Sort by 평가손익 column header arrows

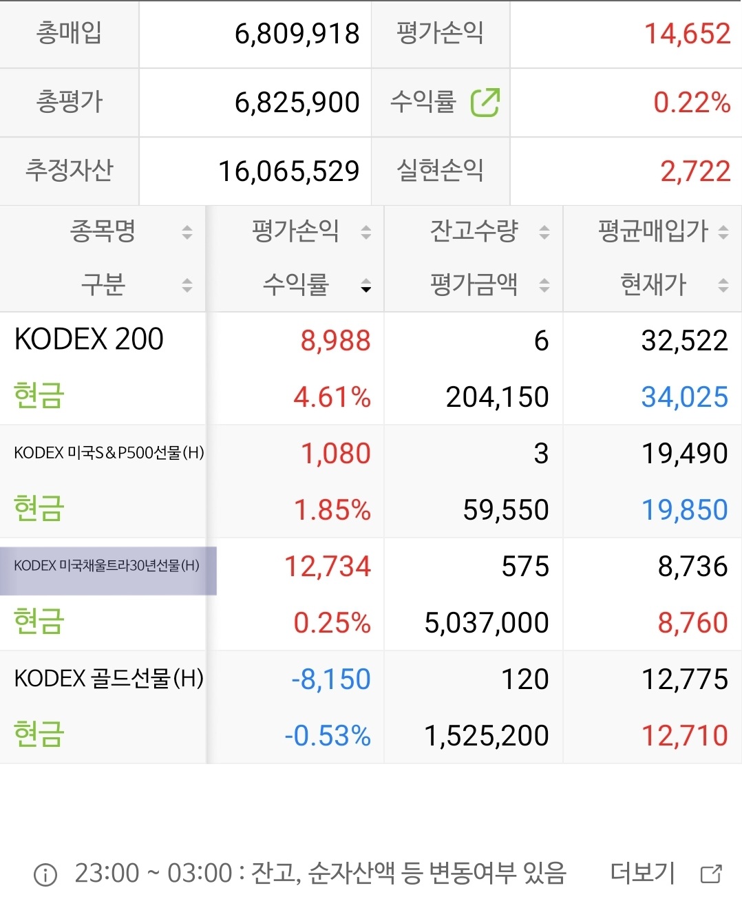tap(366, 232)
